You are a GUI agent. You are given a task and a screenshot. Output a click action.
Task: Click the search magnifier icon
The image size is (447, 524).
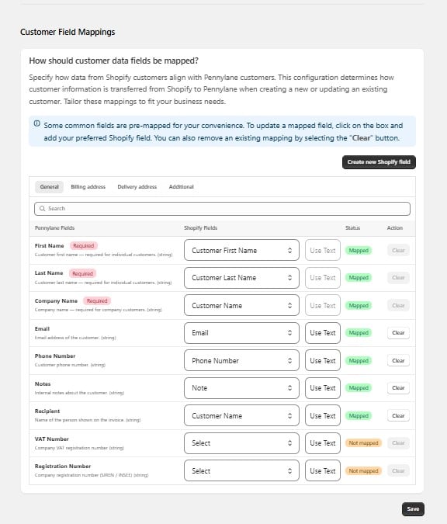pyautogui.click(x=43, y=209)
